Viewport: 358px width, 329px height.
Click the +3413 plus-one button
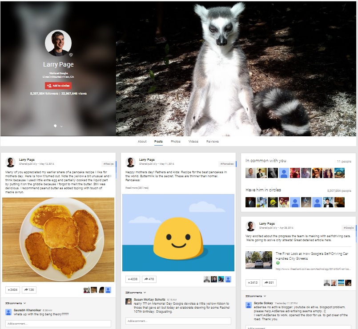(x=253, y=283)
